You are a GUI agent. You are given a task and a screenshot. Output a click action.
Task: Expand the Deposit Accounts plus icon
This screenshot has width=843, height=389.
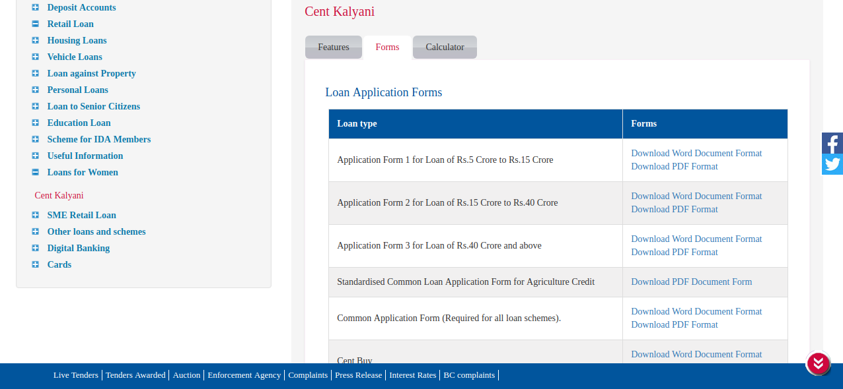[36, 7]
